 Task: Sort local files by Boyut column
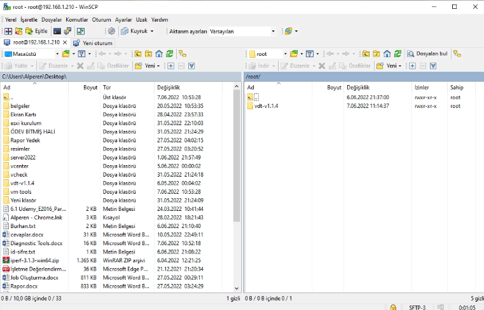pyautogui.click(x=84, y=88)
